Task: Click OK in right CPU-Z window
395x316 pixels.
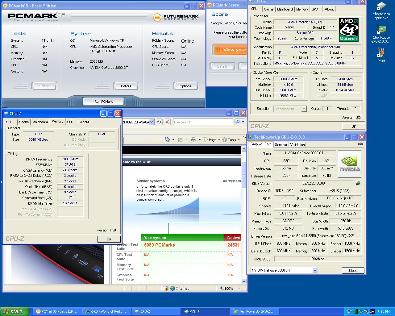Action: coord(354,126)
